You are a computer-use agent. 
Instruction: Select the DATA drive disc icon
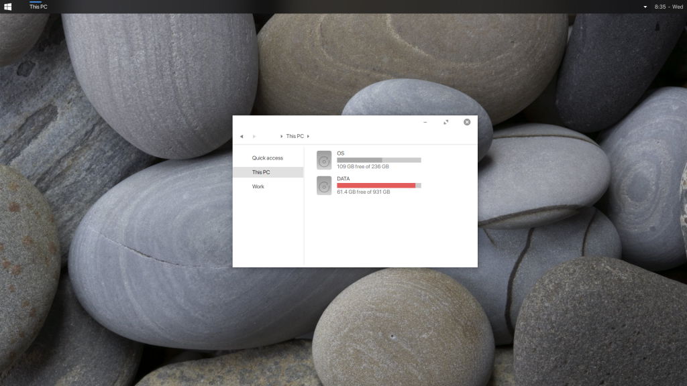(x=323, y=186)
